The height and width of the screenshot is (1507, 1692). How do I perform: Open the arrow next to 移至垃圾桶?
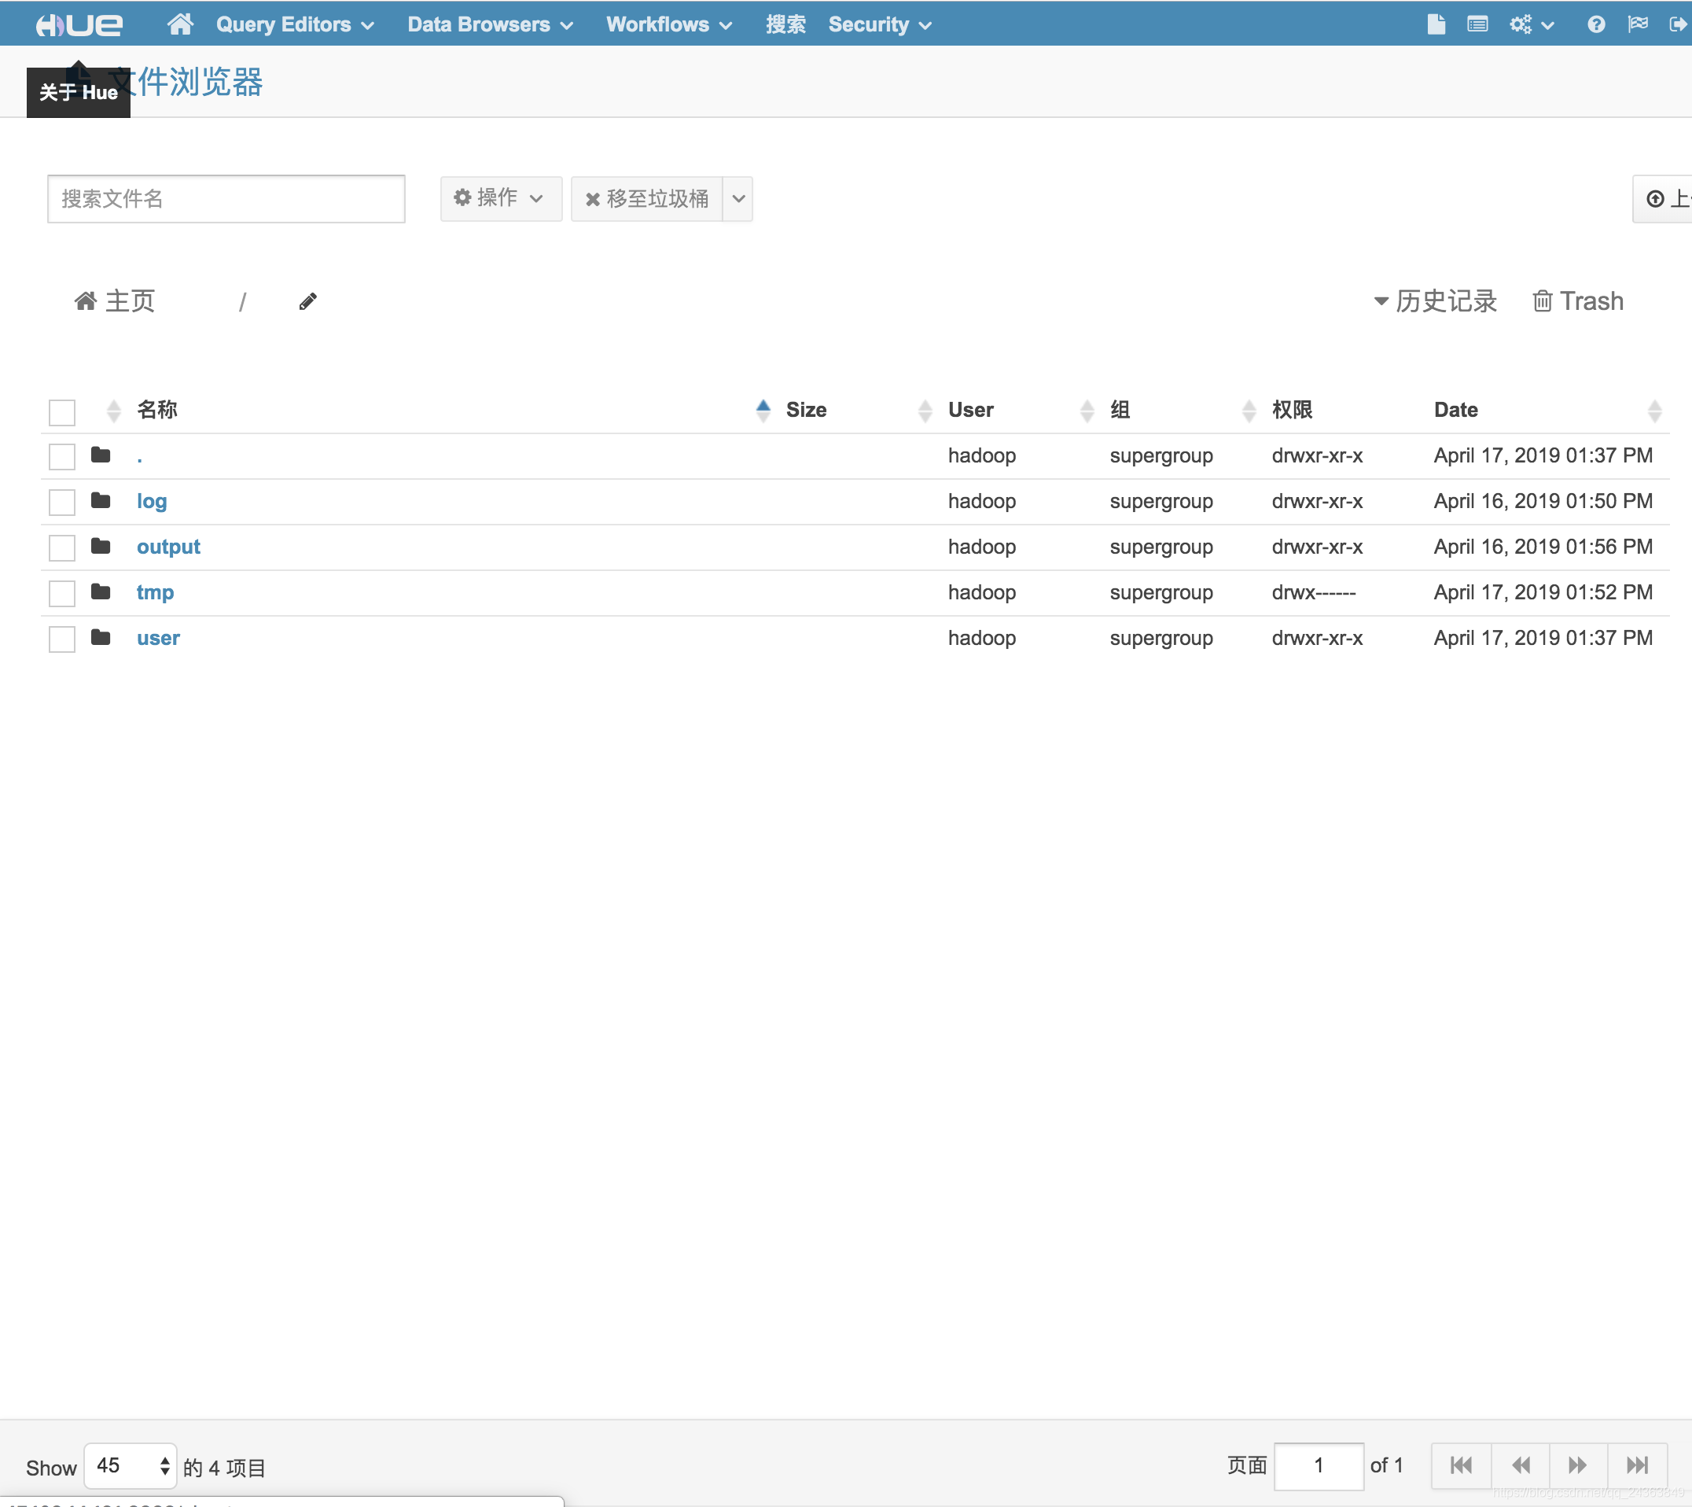(738, 199)
